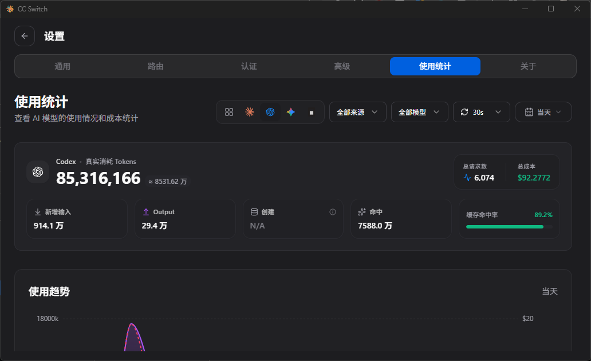Filter usage by Codex OpenAI icon
Image resolution: width=591 pixels, height=361 pixels.
pyautogui.click(x=270, y=112)
